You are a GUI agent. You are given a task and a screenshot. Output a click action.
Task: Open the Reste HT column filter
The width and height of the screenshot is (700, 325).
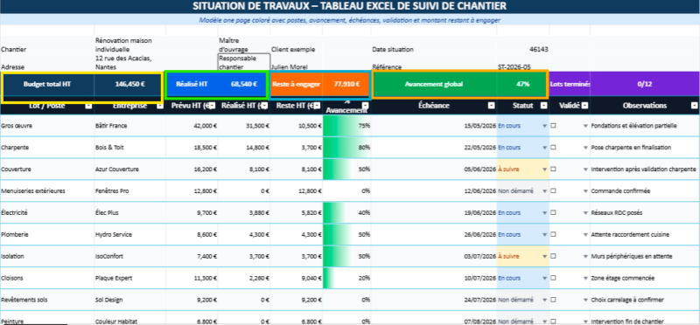pyautogui.click(x=318, y=106)
